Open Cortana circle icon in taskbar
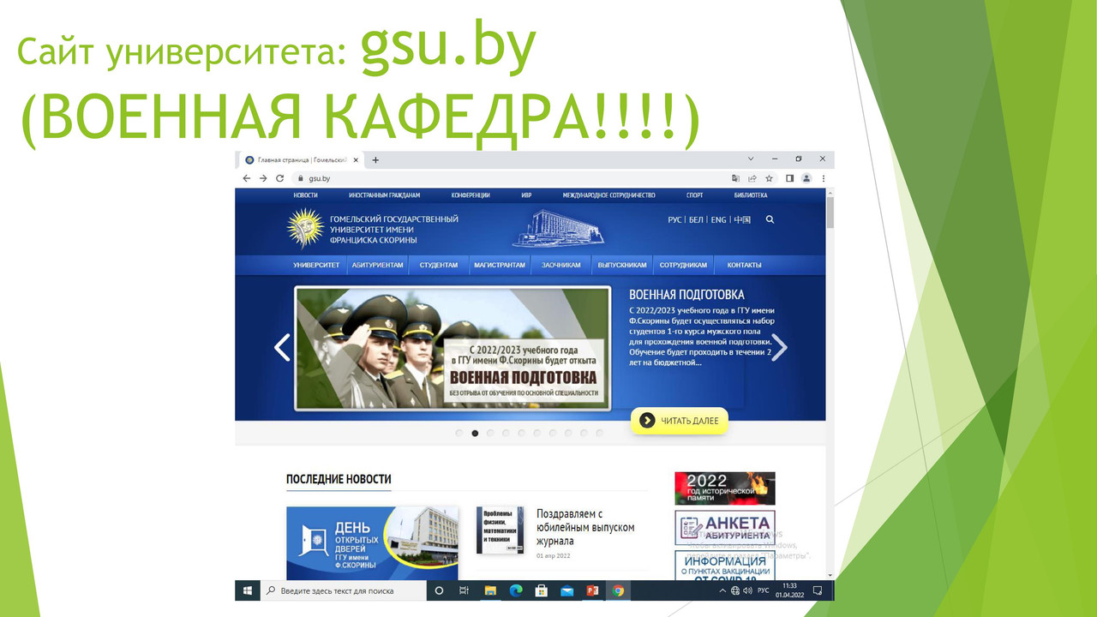Viewport: 1097px width, 617px height. point(440,590)
